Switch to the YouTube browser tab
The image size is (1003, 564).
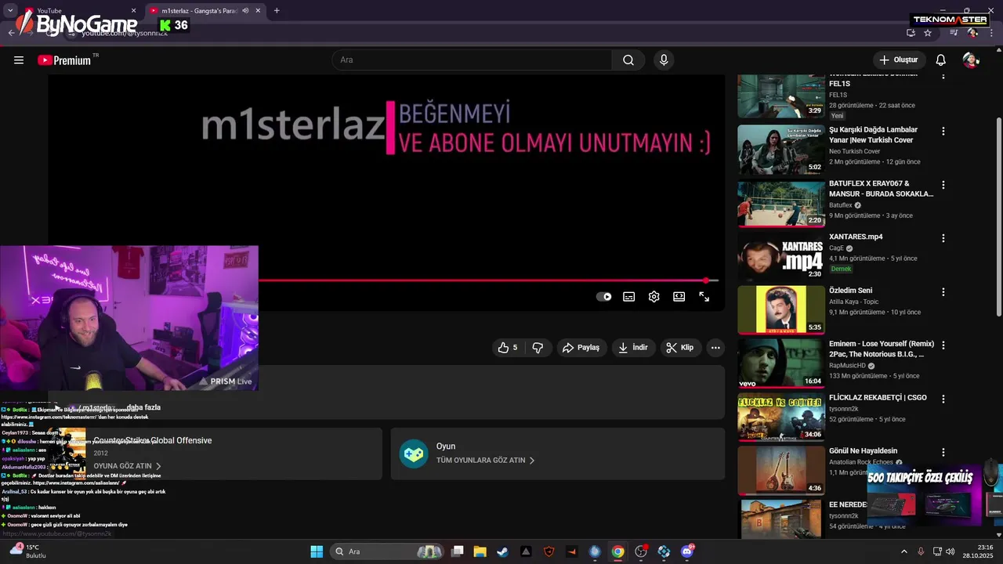coord(81,11)
